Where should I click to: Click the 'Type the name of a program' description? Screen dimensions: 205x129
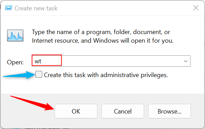tap(101, 32)
